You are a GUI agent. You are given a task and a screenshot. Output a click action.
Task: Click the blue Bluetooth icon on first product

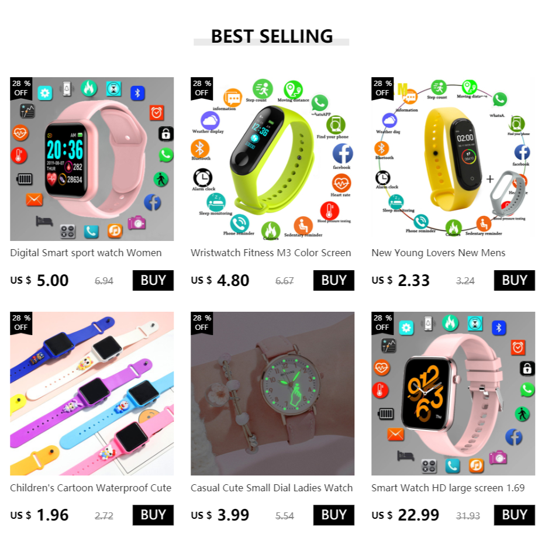[x=137, y=93]
